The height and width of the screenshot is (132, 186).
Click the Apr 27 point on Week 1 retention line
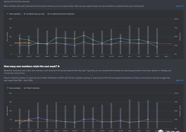click(38, 118)
